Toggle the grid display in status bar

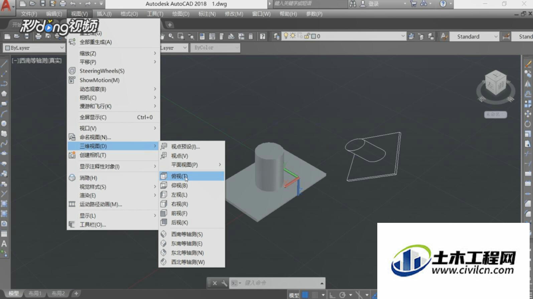tap(305, 295)
